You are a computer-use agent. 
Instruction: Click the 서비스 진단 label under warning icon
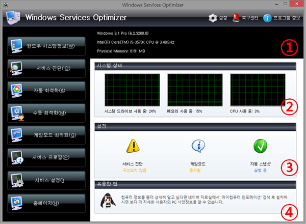[133, 164]
